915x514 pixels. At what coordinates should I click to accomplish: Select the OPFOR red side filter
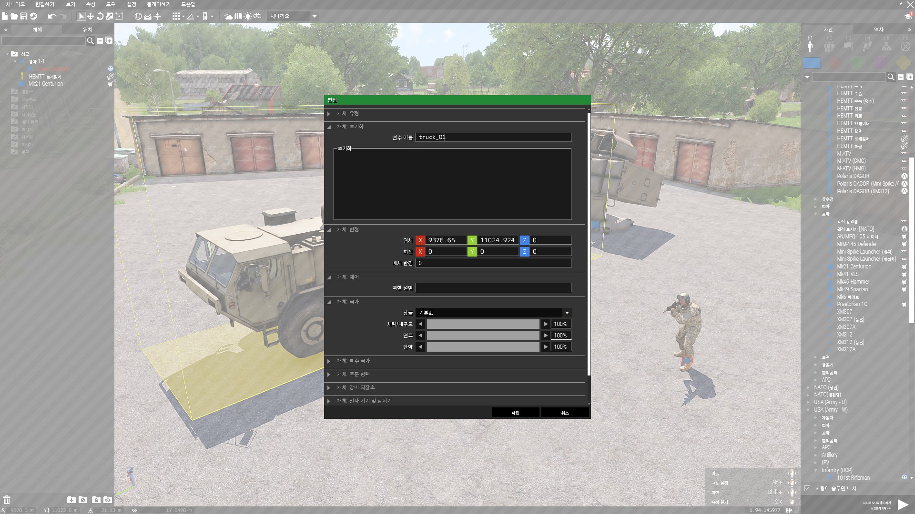pos(835,63)
